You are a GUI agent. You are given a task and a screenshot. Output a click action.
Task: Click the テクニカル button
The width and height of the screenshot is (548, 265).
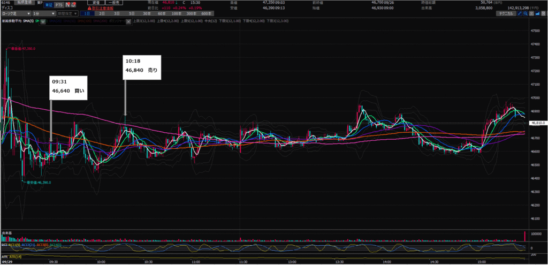pos(505,13)
